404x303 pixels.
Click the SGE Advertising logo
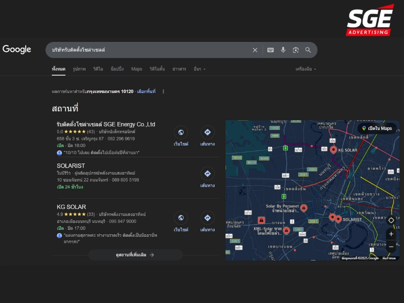pos(370,20)
